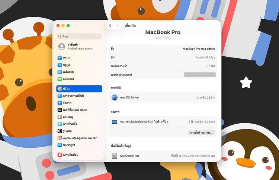Click the หน่วยความจำ memory label
Image resolution: width=279 pixels, height=180 pixels.
tap(119, 66)
